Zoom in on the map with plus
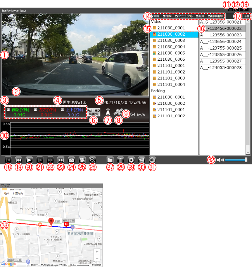Image resolution: width=252 pixels, height=267 pixels. click(x=97, y=252)
